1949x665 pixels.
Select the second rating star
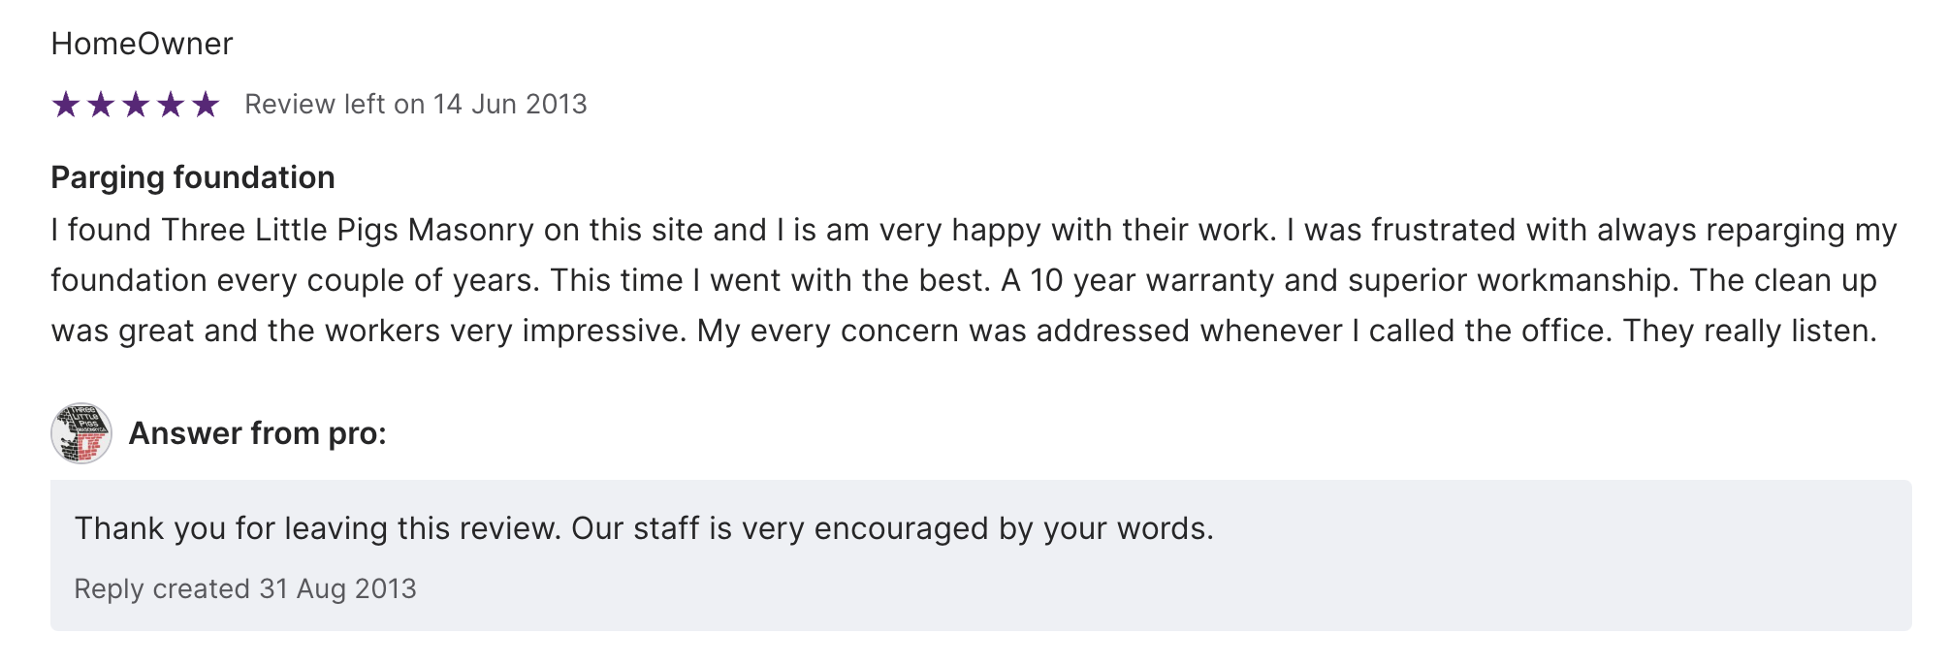click(101, 105)
